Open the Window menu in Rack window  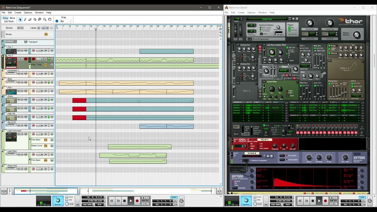[x=262, y=13]
